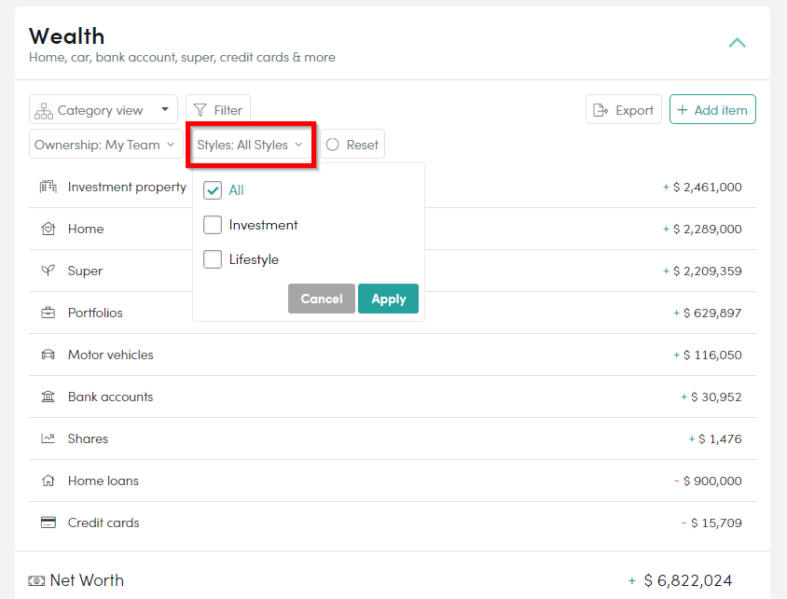Click the Add item button

pos(712,109)
